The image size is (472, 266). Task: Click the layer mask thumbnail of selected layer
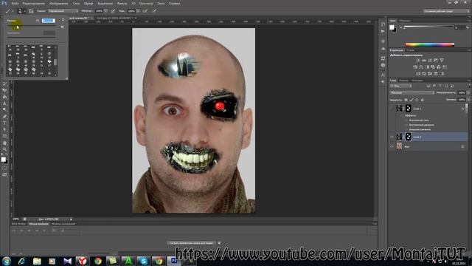pyautogui.click(x=408, y=137)
